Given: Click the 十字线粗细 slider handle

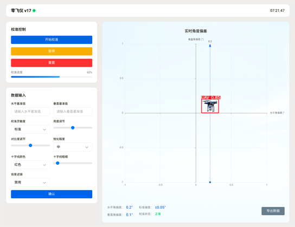Looking at the screenshot, I should coord(57,163).
